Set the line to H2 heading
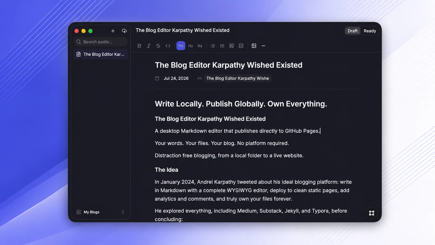 click(190, 46)
